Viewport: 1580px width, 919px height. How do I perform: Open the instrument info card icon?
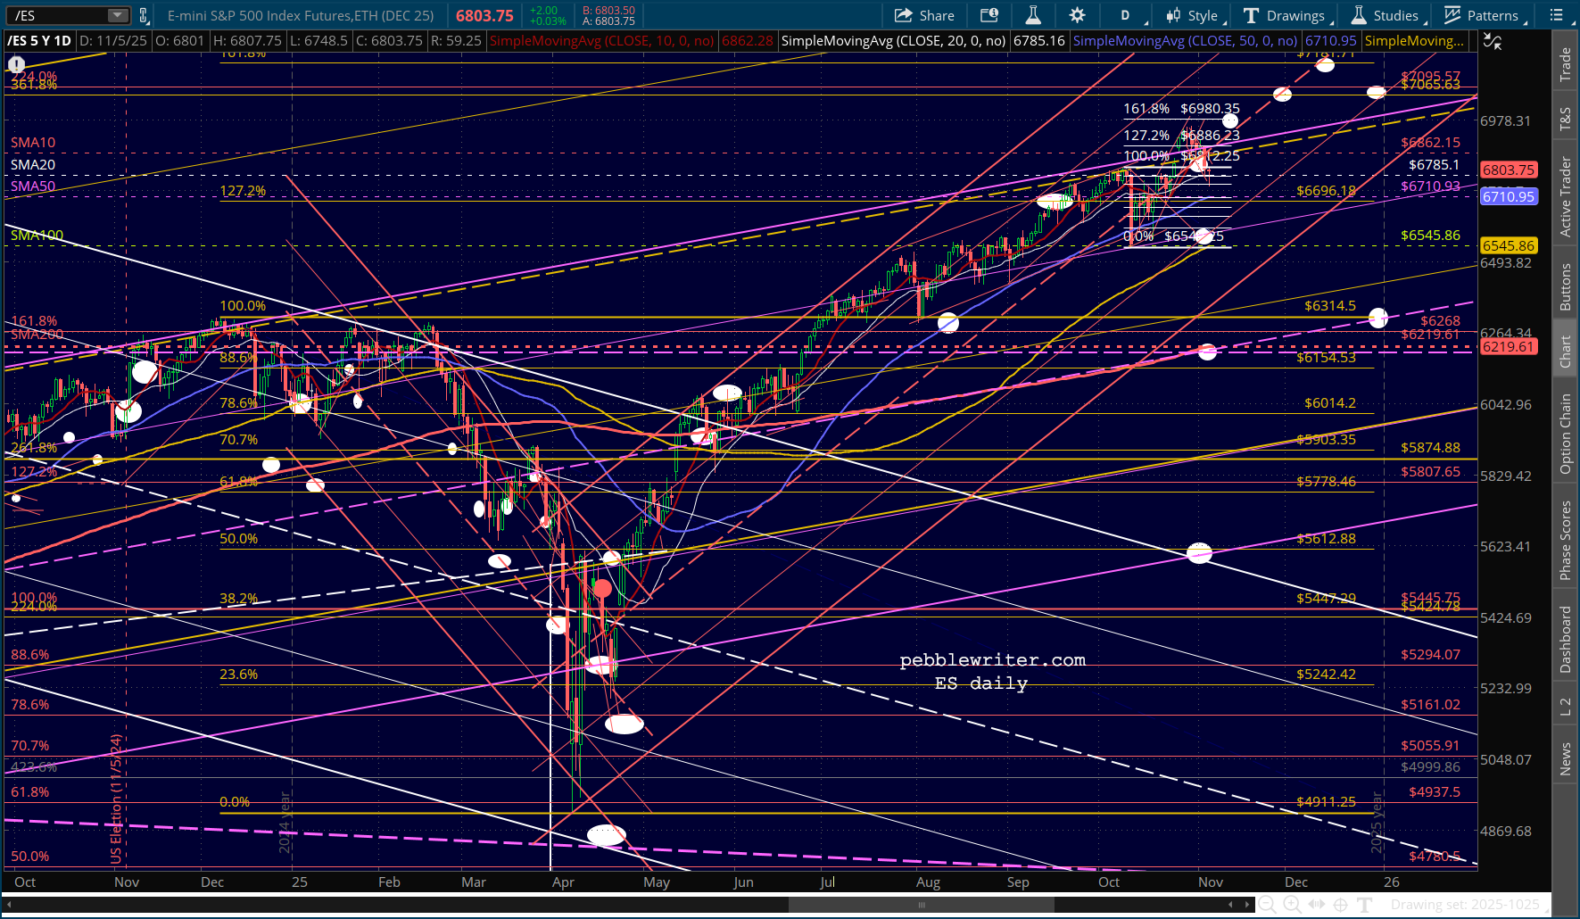(x=989, y=15)
